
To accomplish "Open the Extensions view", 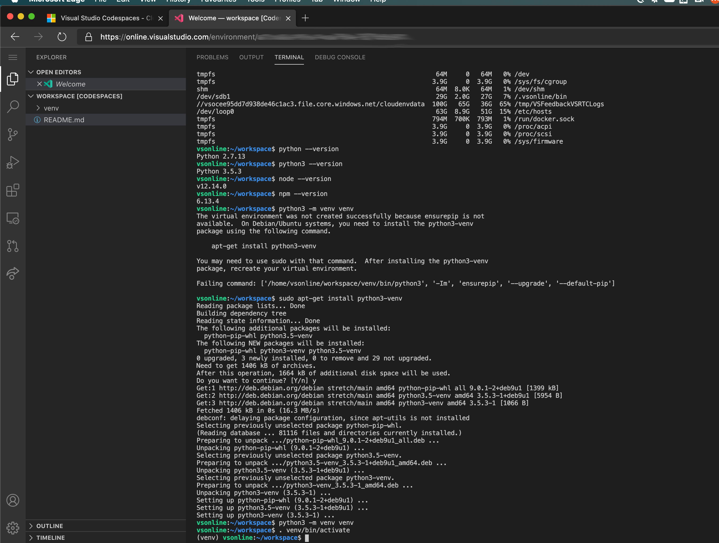I will pos(13,190).
